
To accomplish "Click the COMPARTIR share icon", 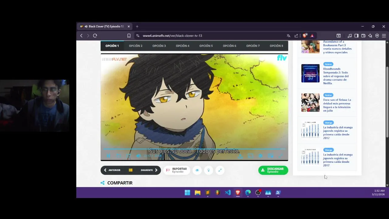I will [102, 183].
